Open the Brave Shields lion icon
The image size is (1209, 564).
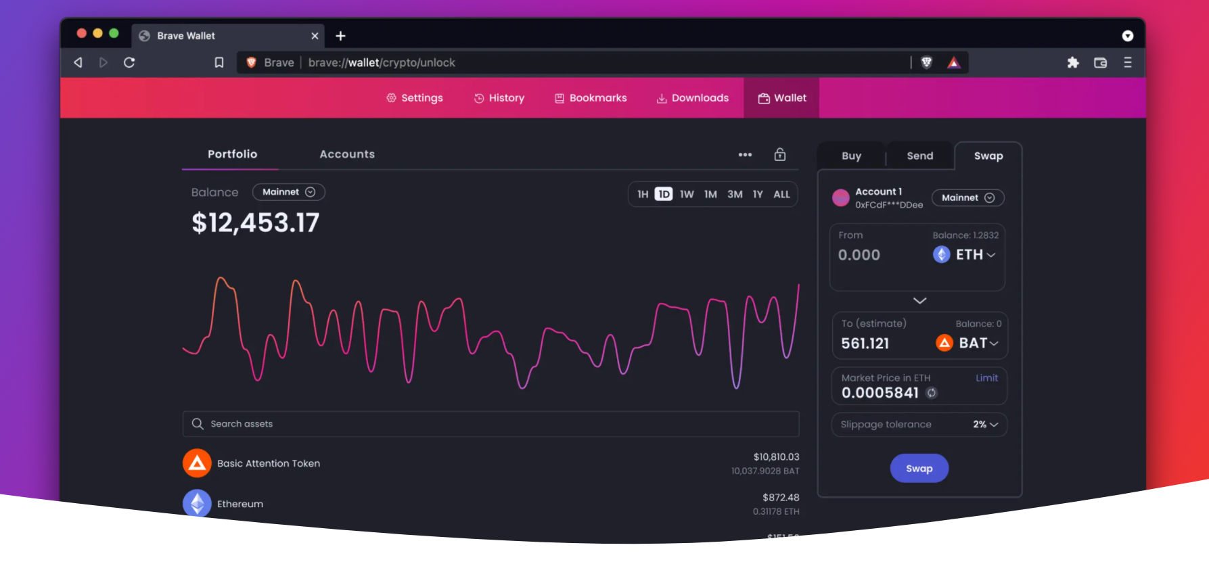[x=927, y=63]
